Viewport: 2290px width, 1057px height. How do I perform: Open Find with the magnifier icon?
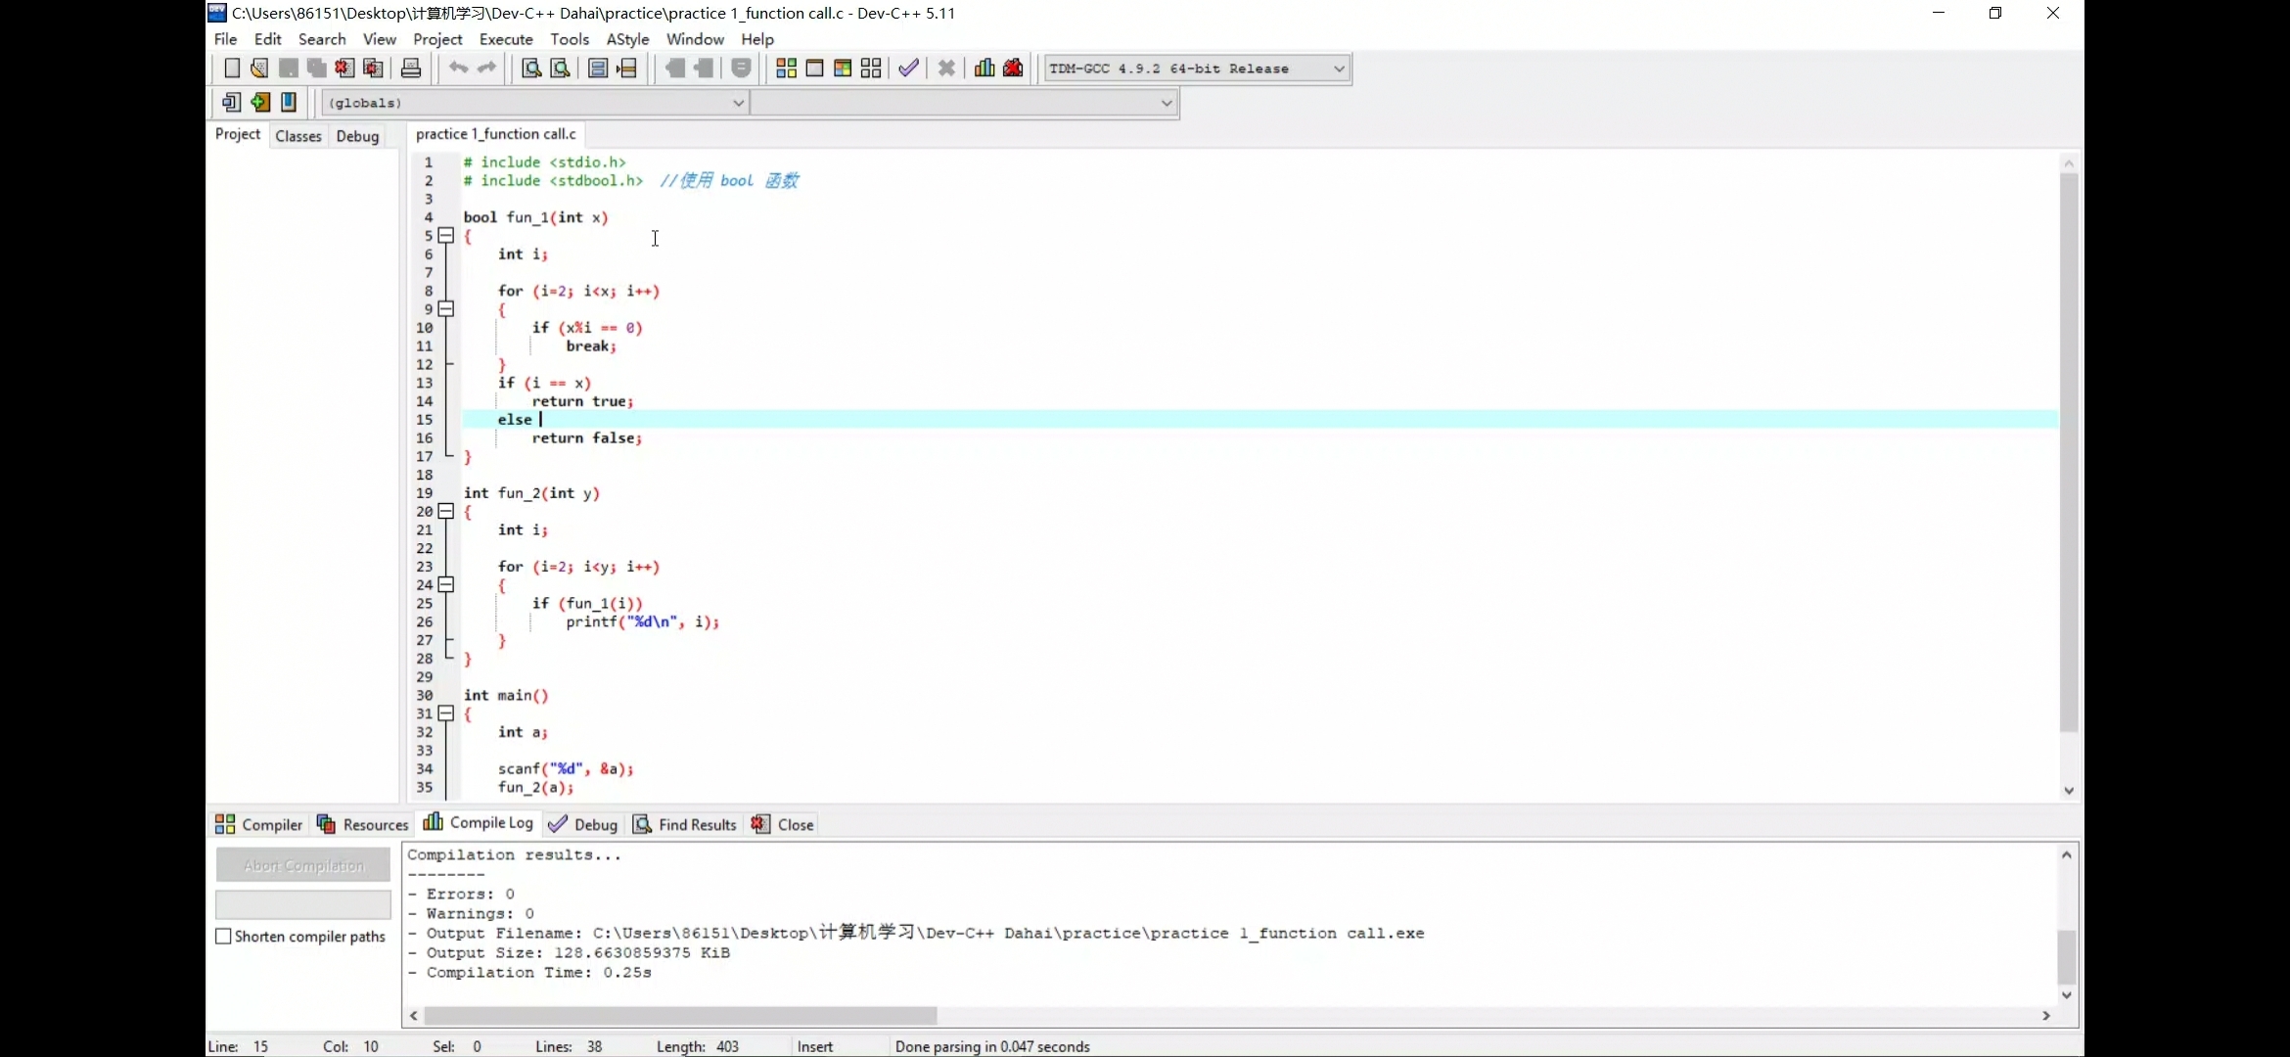[531, 69]
